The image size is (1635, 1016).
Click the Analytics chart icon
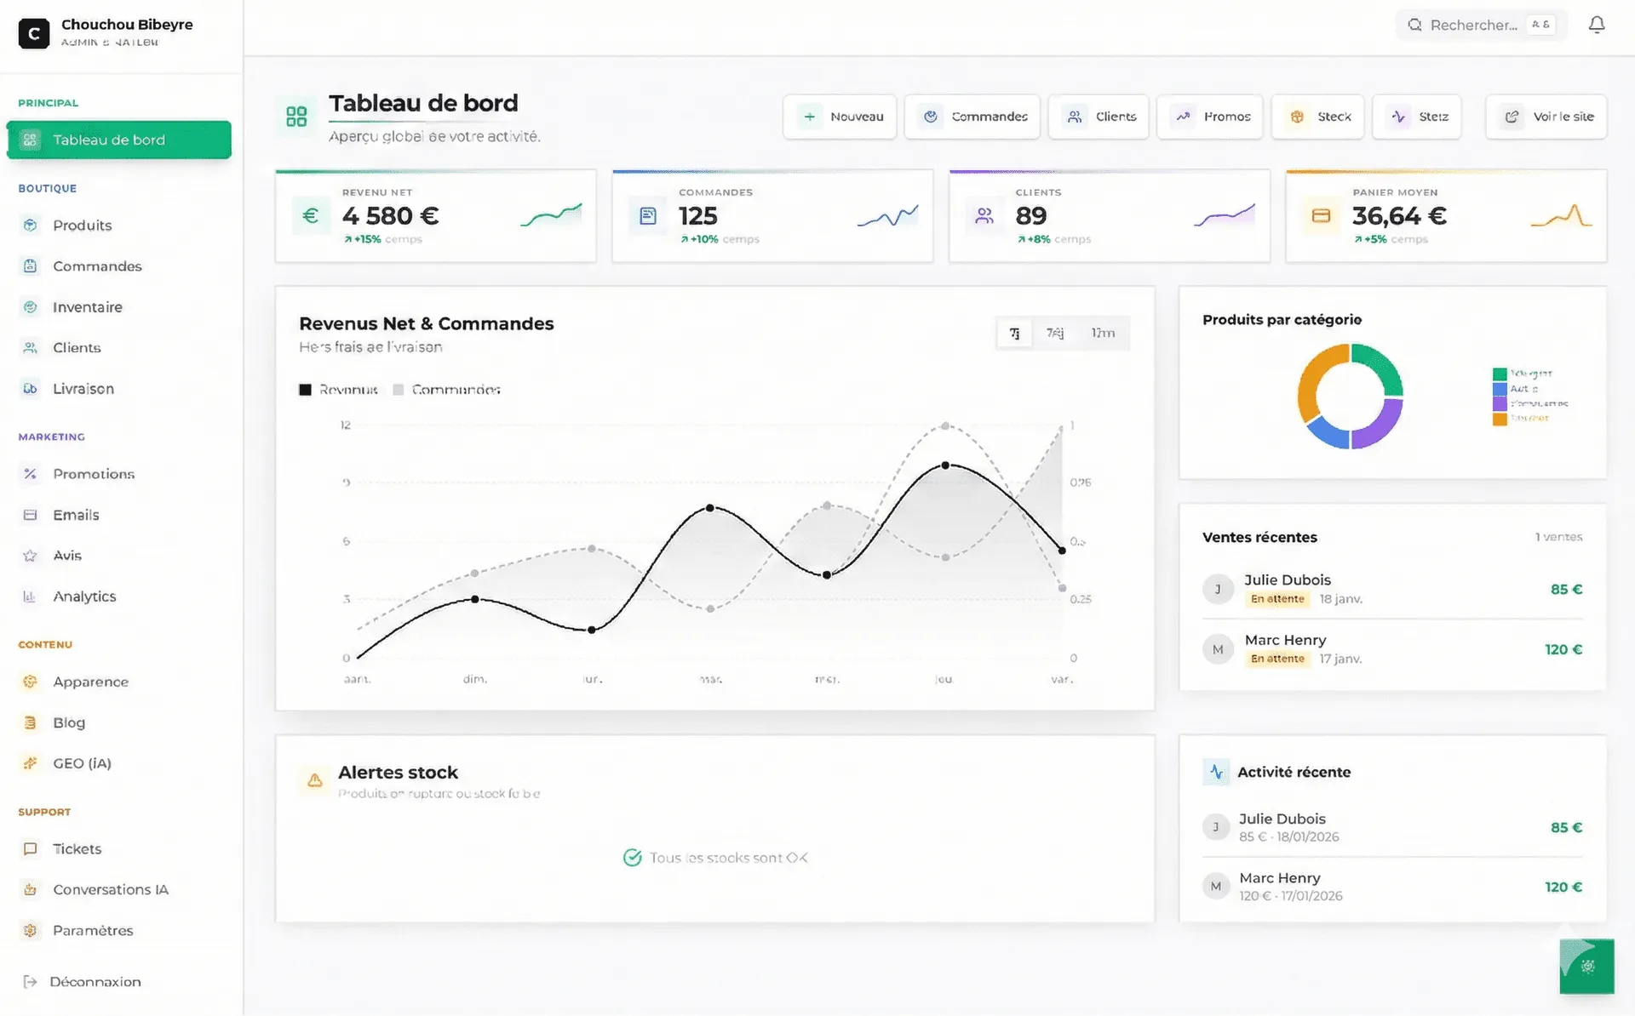pos(31,596)
